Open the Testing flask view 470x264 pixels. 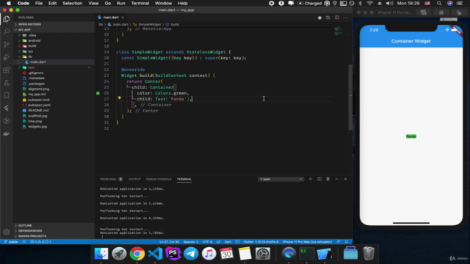pos(7,83)
